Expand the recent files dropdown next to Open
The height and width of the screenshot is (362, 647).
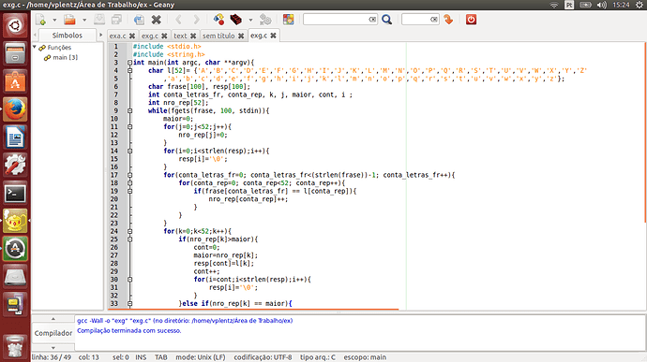pyautogui.click(x=84, y=20)
